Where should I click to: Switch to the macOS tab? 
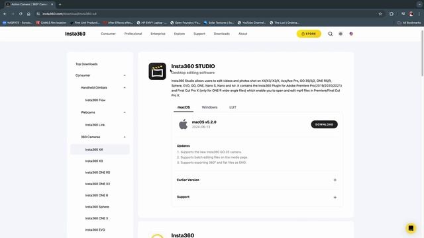(x=184, y=107)
